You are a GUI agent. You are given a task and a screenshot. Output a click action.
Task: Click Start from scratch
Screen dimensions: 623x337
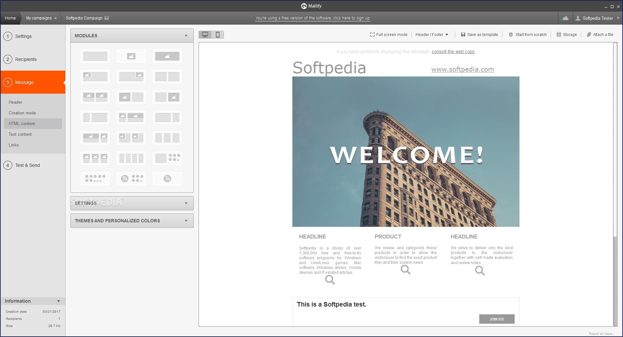528,35
